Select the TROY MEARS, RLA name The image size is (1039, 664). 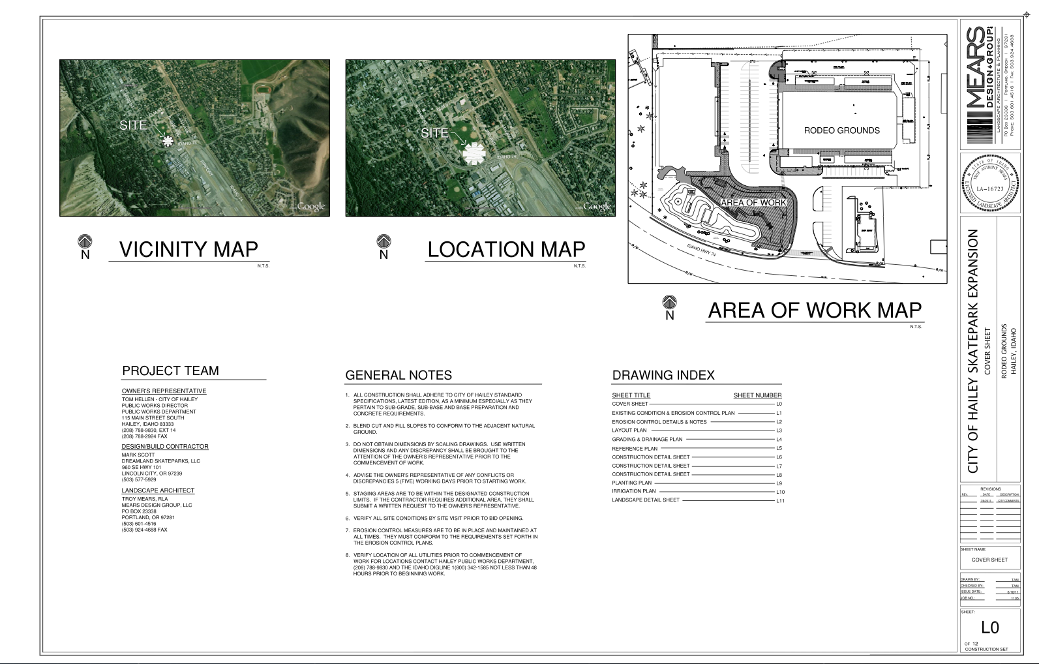coord(145,499)
